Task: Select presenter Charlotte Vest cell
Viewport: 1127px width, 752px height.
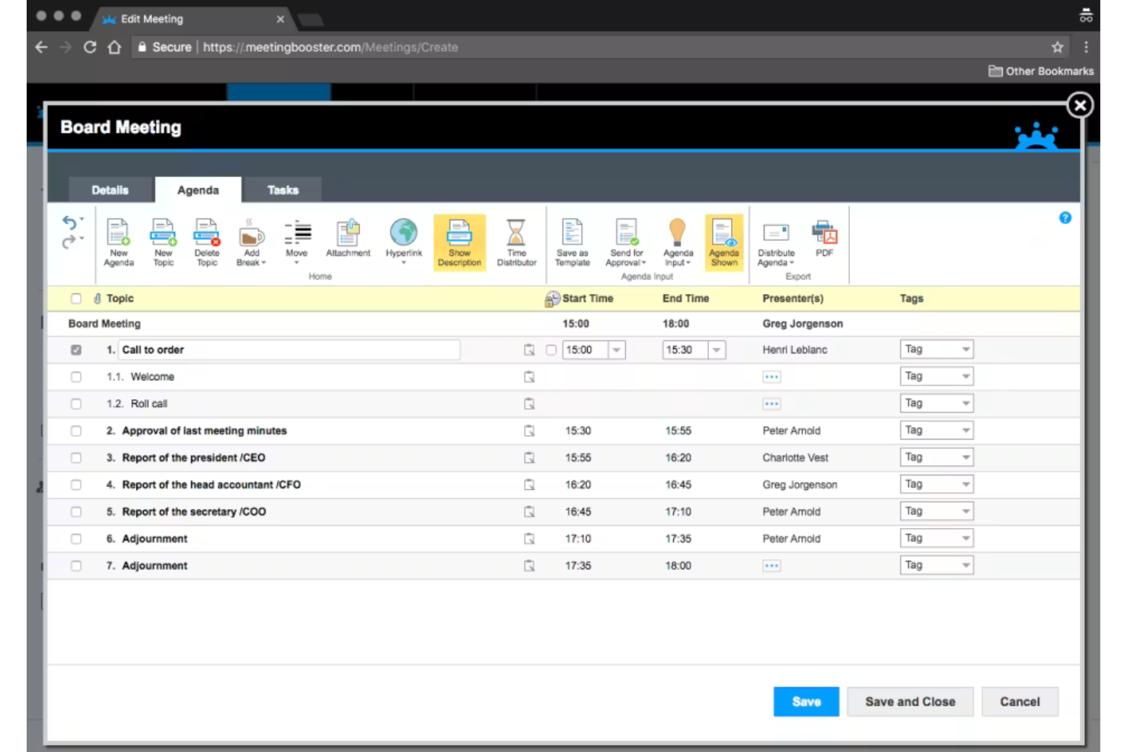Action: [795, 458]
